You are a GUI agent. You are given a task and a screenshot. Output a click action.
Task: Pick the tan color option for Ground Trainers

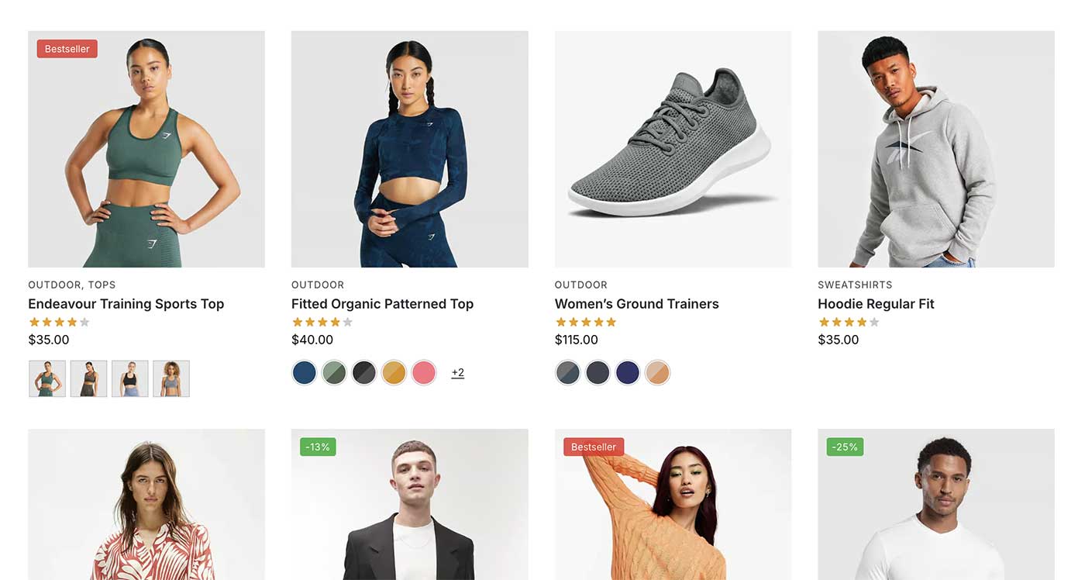(x=657, y=372)
